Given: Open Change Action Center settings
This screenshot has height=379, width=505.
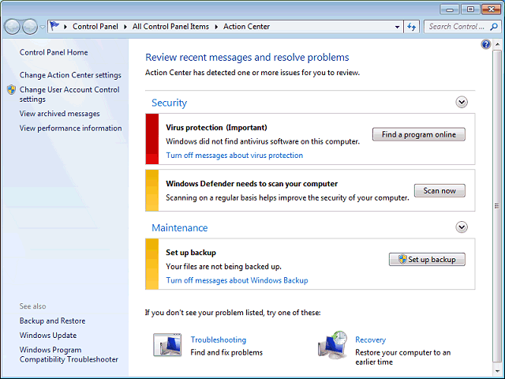Looking at the screenshot, I should pyautogui.click(x=70, y=75).
